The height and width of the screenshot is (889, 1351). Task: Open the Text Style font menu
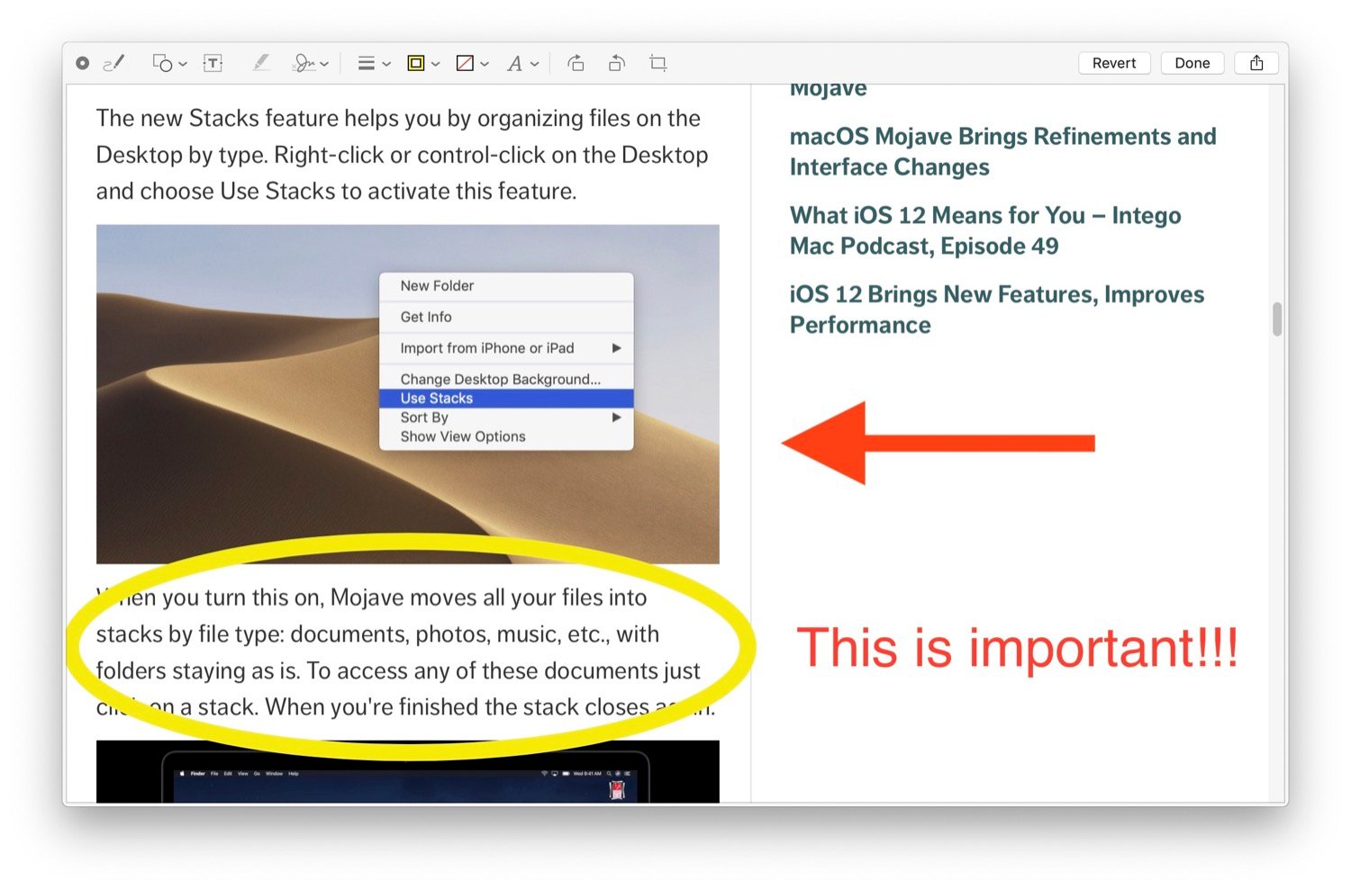pos(522,63)
